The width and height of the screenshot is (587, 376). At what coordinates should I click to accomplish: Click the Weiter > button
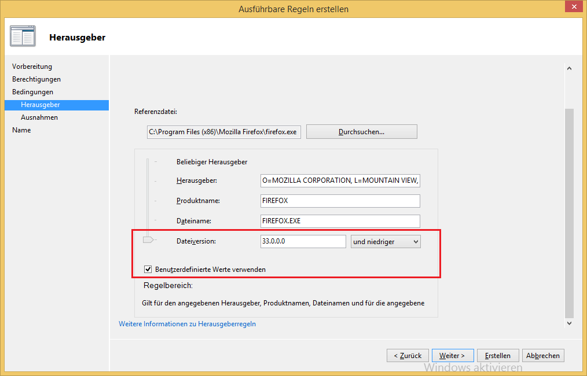(x=453, y=355)
